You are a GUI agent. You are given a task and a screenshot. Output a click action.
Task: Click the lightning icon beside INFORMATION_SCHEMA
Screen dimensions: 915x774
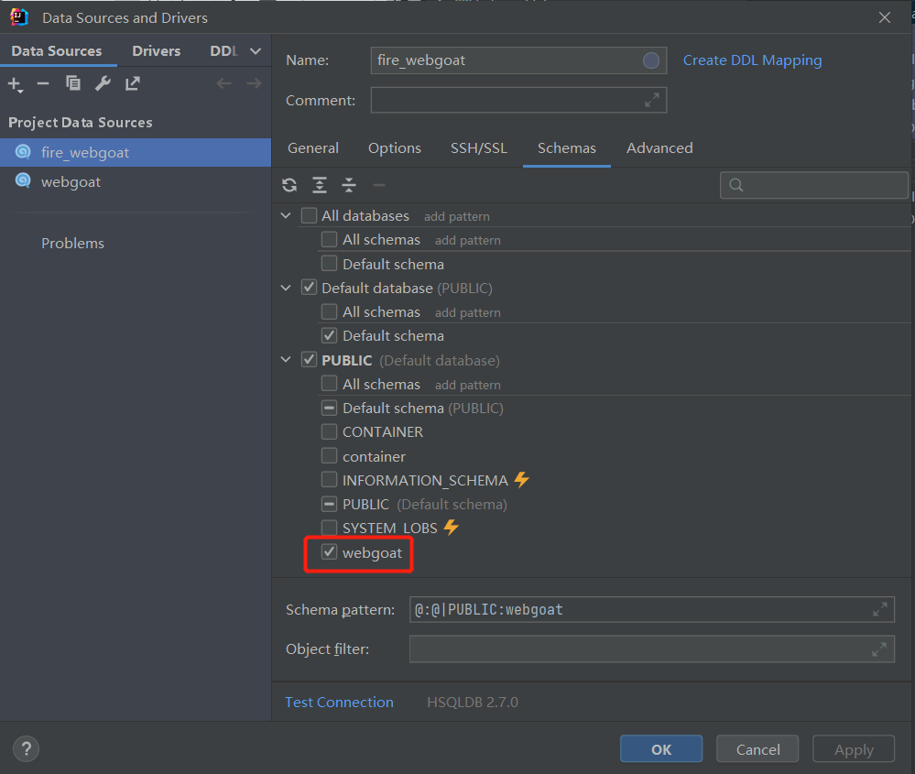[x=522, y=480]
